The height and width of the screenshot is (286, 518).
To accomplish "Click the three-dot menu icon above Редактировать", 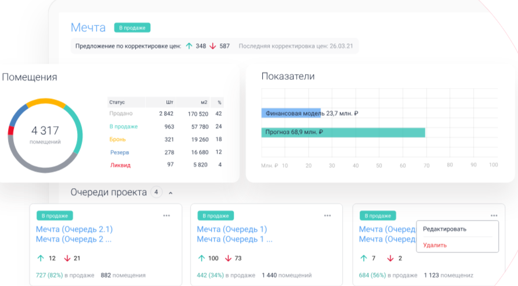I will coord(494,216).
